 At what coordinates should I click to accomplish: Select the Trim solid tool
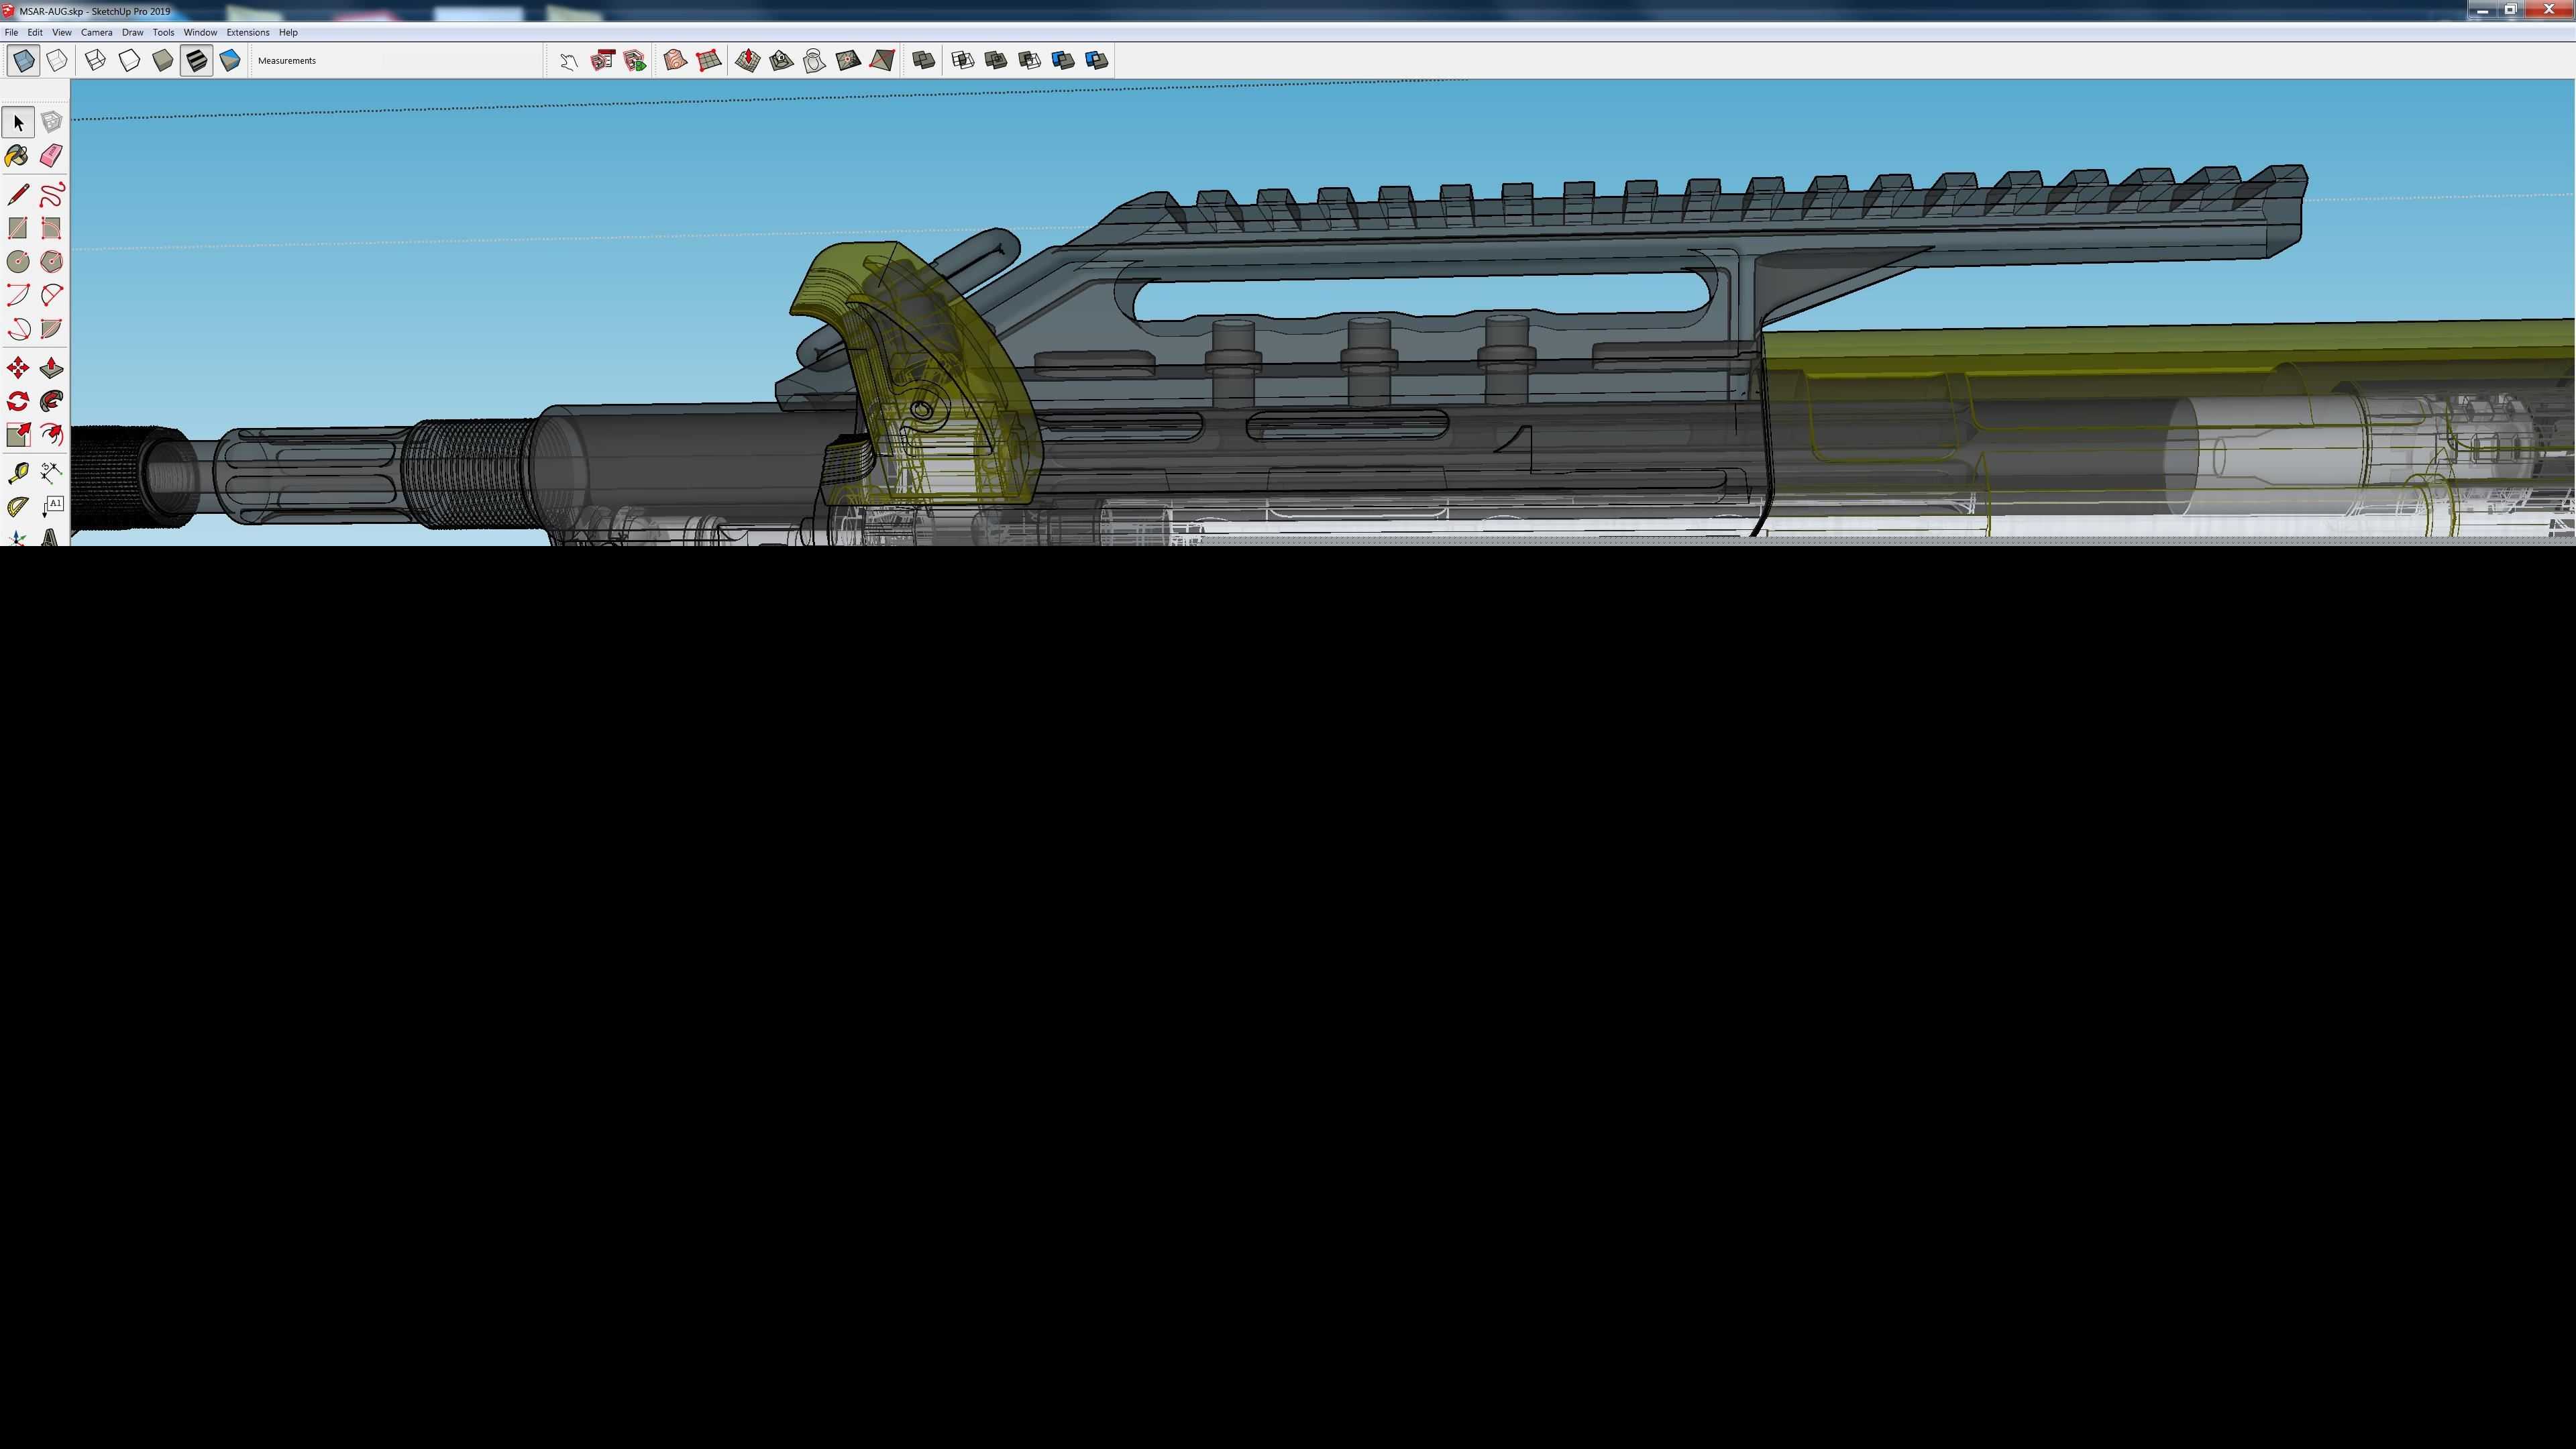coord(1063,61)
